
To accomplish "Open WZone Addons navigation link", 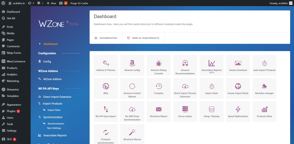I will (52, 79).
